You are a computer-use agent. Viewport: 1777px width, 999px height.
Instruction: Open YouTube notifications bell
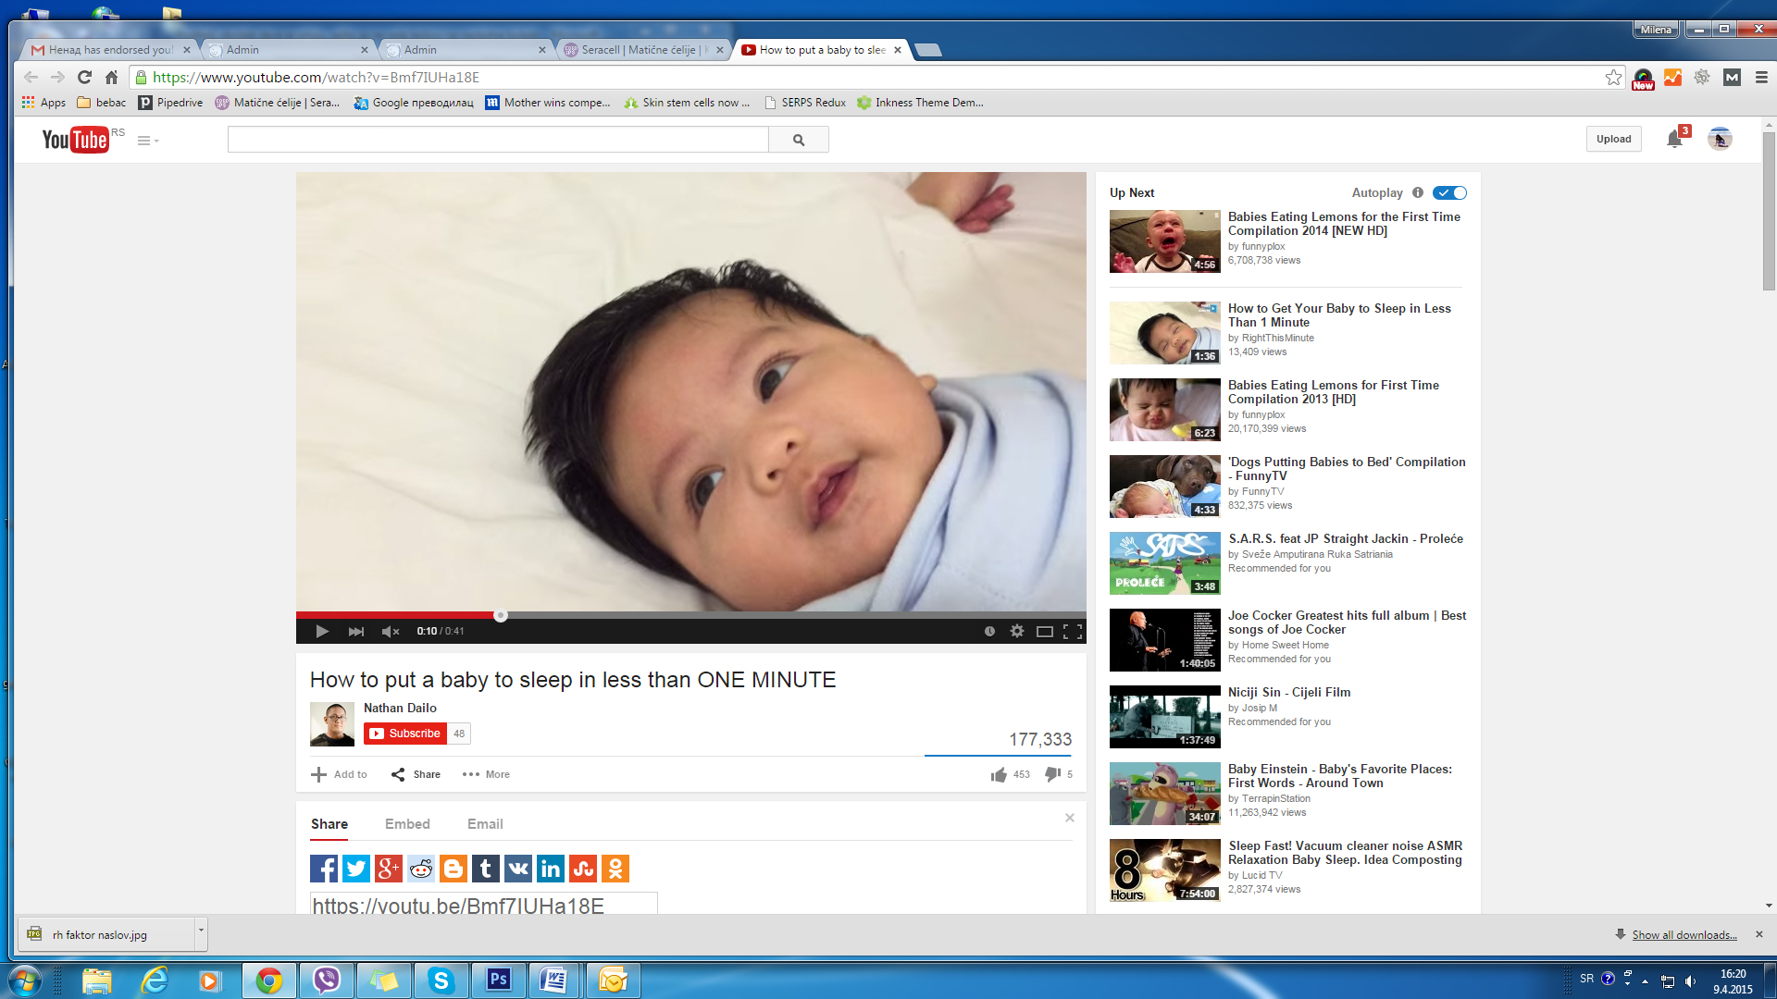pos(1674,139)
